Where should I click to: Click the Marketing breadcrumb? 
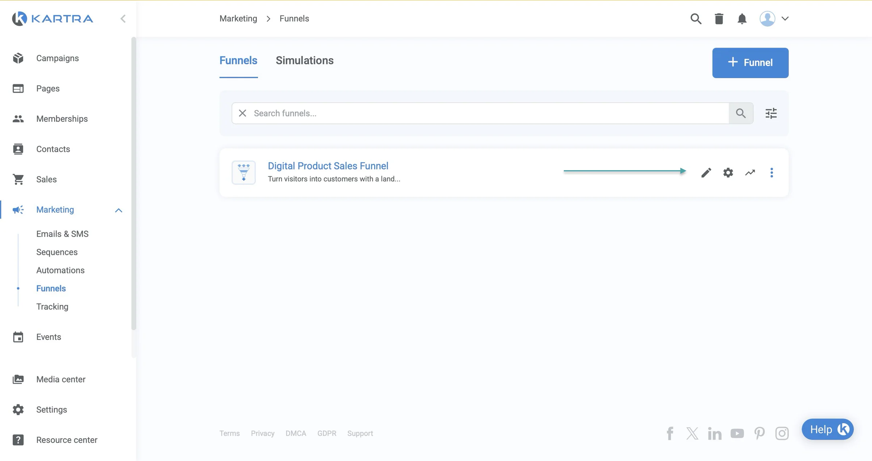tap(238, 19)
